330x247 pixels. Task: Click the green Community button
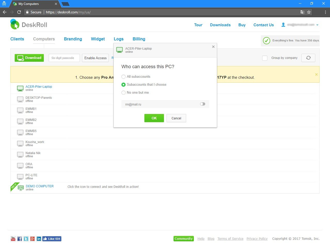[x=184, y=239]
